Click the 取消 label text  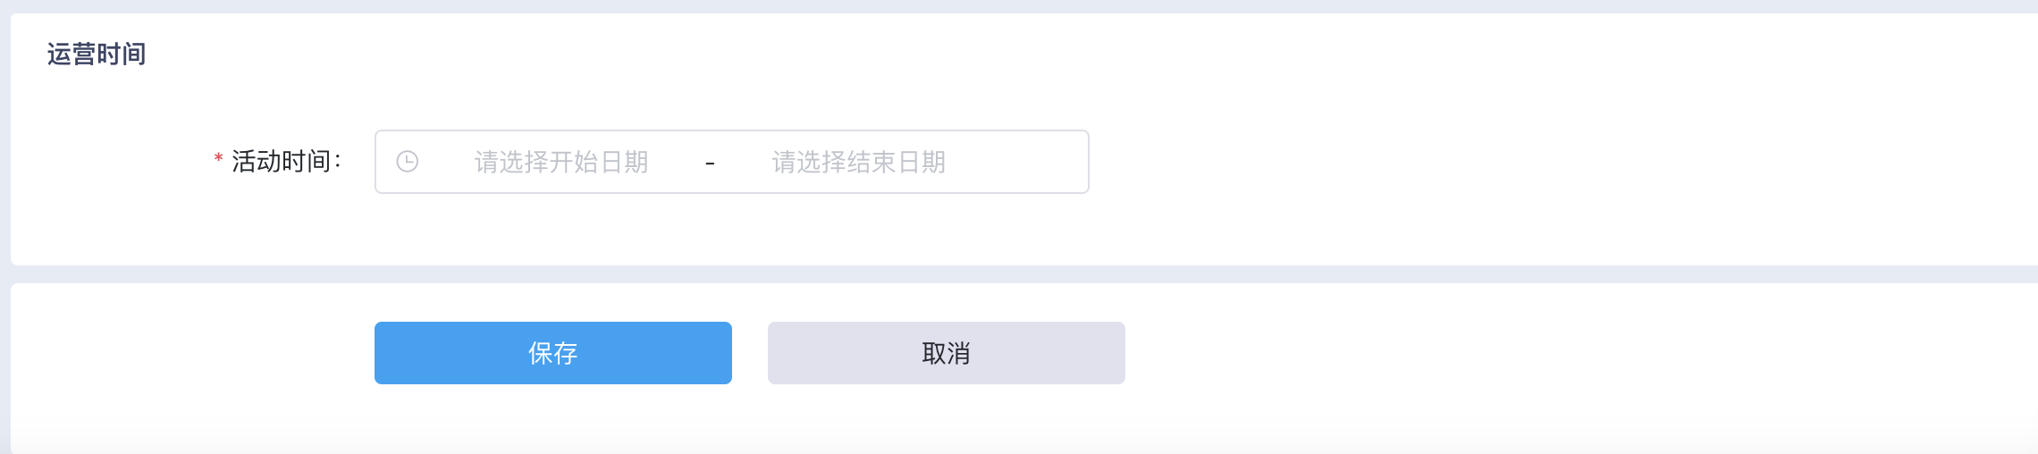[x=947, y=353]
